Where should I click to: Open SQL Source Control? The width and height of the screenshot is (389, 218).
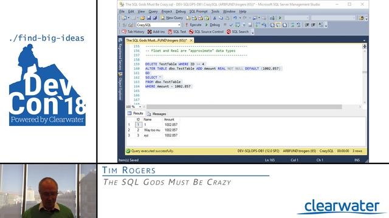coord(207,31)
